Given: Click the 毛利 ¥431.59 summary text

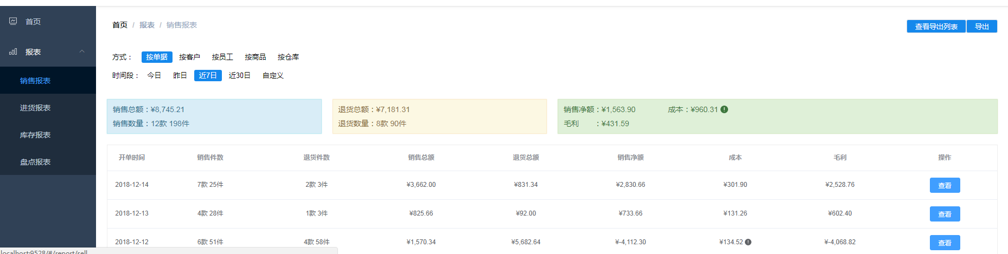Looking at the screenshot, I should (x=596, y=123).
